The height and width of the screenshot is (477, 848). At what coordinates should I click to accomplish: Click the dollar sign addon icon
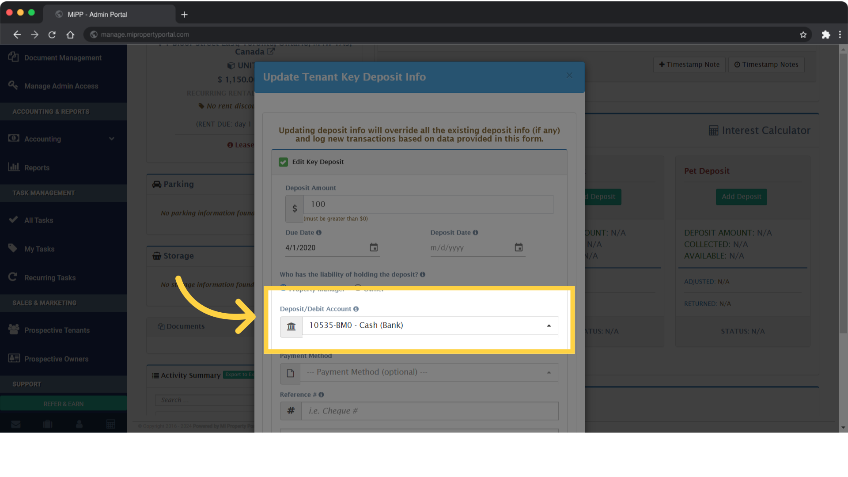coord(295,208)
